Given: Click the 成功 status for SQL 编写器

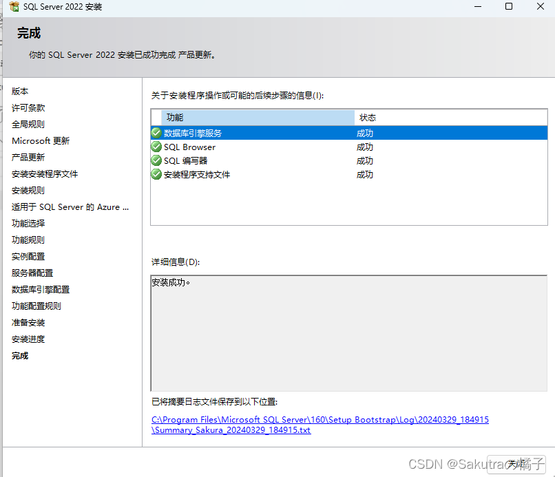Looking at the screenshot, I should tap(364, 160).
